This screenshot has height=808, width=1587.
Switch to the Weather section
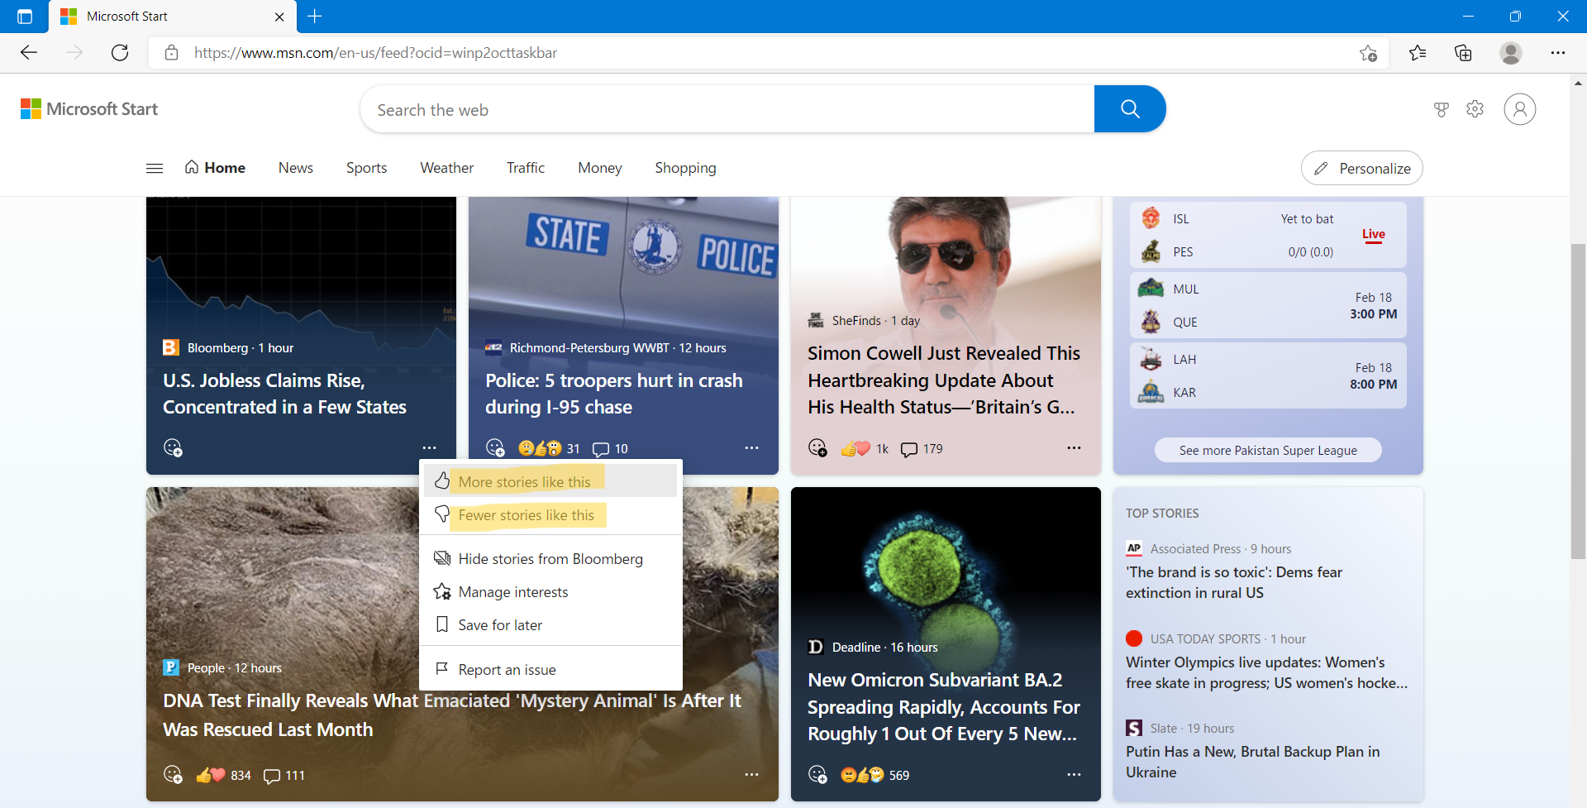click(x=446, y=167)
